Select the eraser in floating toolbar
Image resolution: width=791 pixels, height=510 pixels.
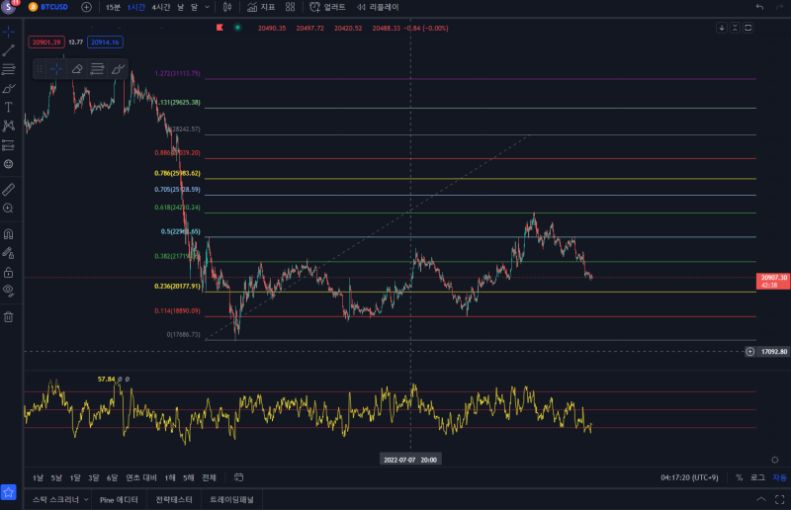(77, 68)
